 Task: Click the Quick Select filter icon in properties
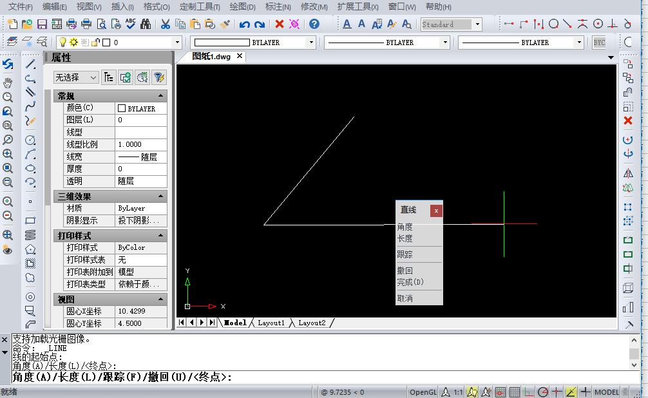tap(159, 77)
